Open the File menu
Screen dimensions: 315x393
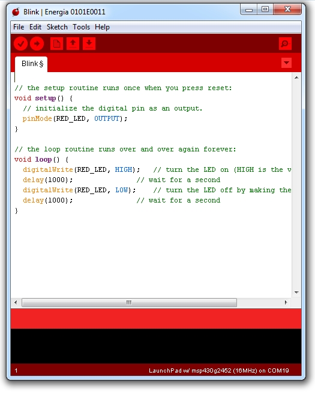[19, 27]
